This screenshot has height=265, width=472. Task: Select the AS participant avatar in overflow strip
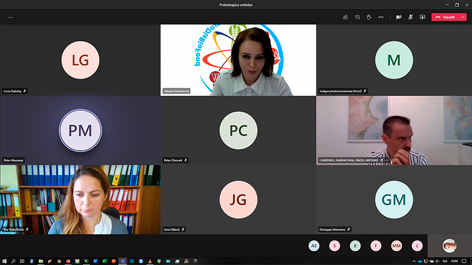point(314,246)
